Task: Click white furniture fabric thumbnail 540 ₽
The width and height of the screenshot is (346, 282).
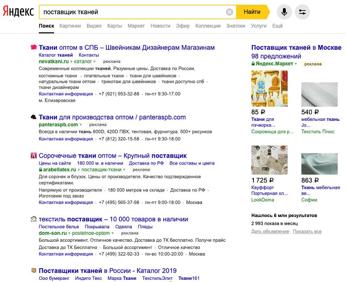Action: (320, 94)
